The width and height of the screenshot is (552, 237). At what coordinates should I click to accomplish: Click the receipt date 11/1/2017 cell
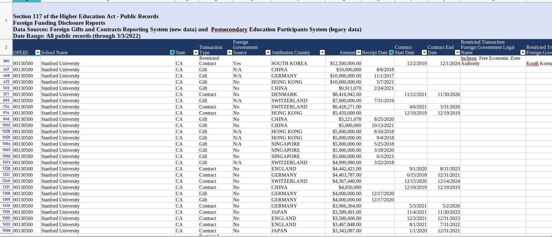378,76
